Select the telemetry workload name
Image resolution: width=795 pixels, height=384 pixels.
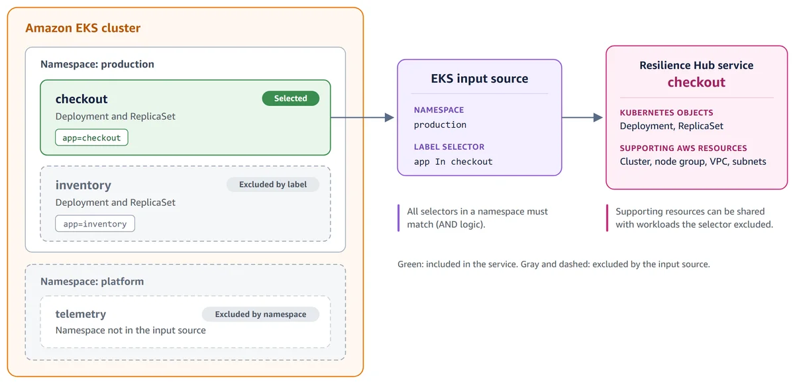pos(81,314)
